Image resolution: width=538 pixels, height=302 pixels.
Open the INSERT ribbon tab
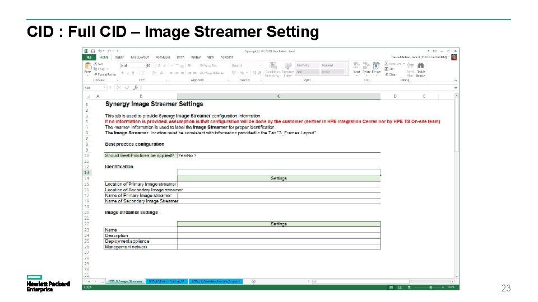coord(119,57)
